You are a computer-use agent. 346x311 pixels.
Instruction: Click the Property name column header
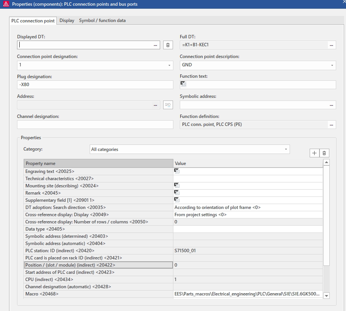tap(98, 163)
